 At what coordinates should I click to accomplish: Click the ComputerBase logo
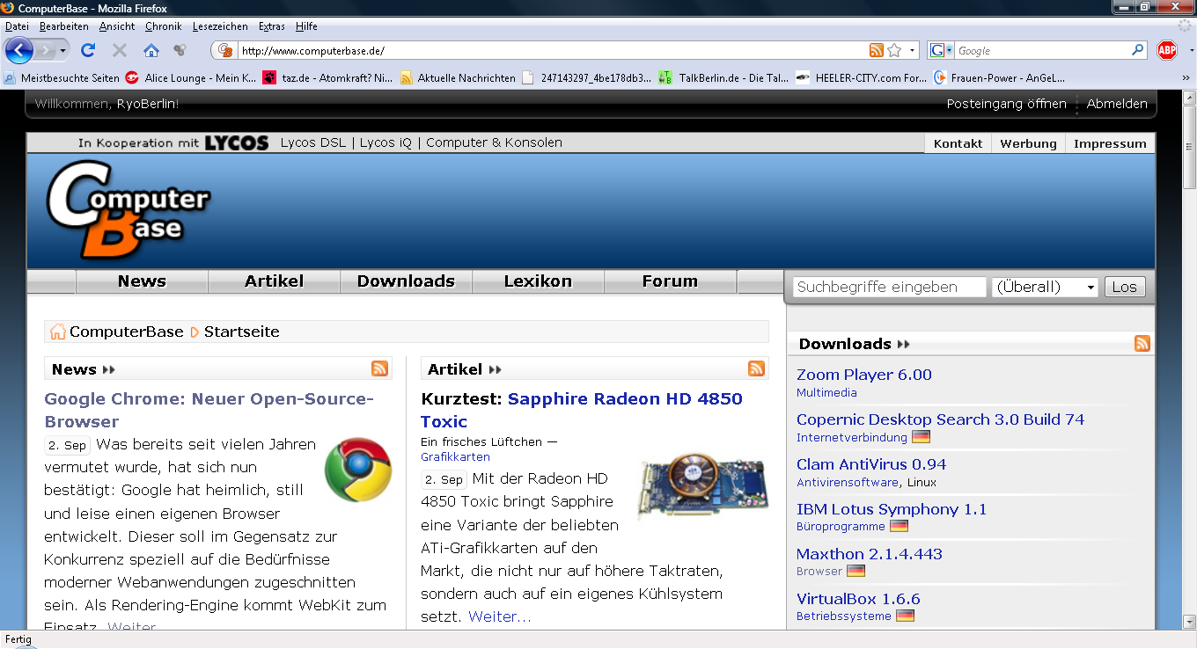[128, 210]
